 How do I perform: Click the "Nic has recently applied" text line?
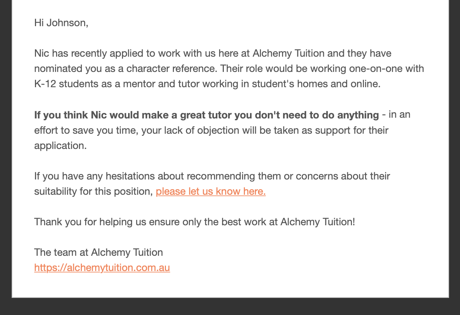[109, 53]
